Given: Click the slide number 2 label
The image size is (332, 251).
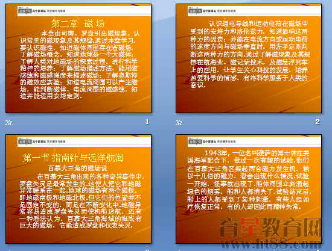Looking at the screenshot, I should tap(317, 122).
